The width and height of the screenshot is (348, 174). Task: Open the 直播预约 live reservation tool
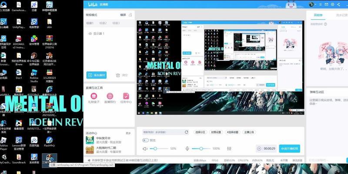110,98
